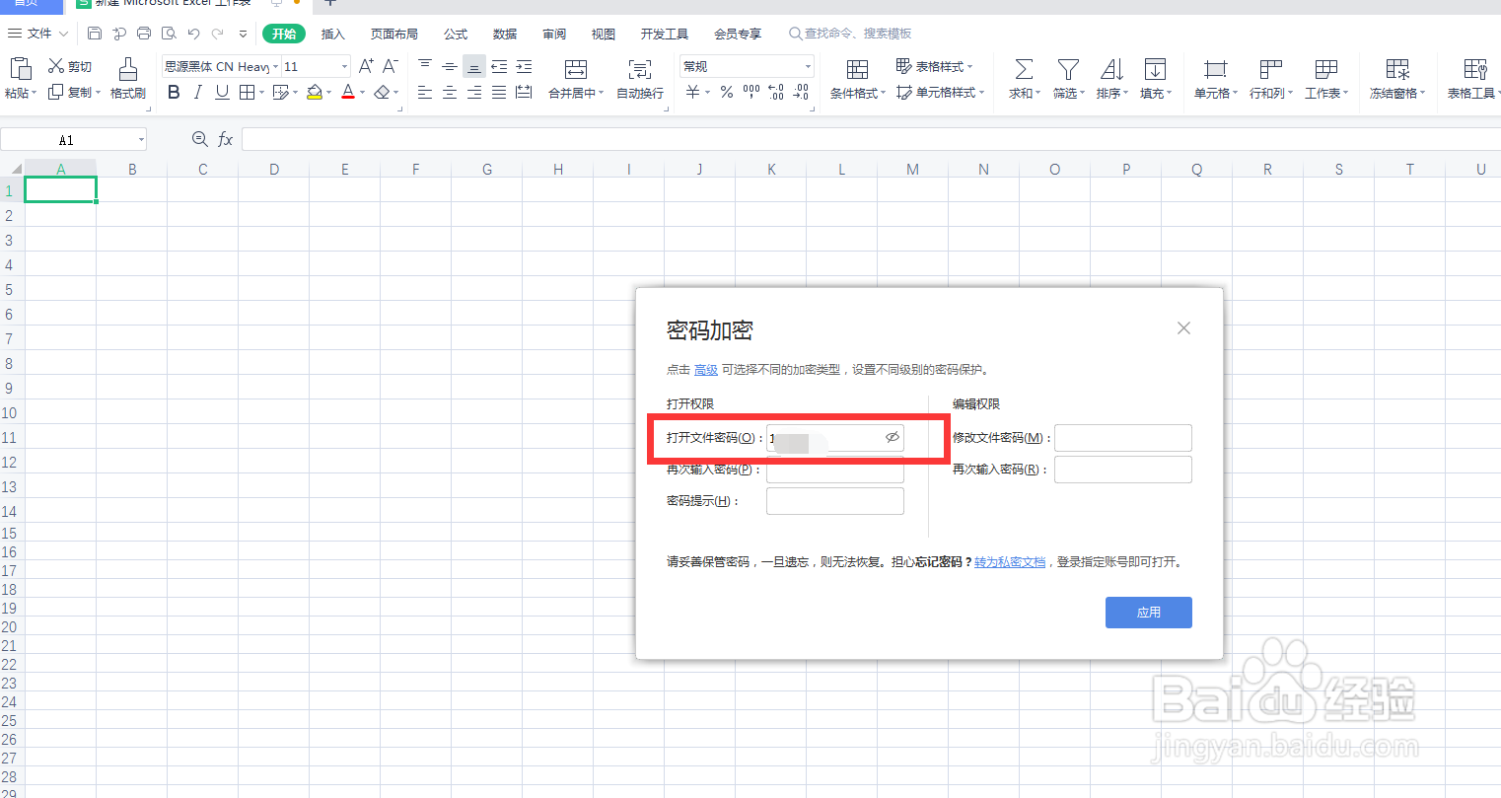Switch to Review (审阅) tab

[x=554, y=34]
